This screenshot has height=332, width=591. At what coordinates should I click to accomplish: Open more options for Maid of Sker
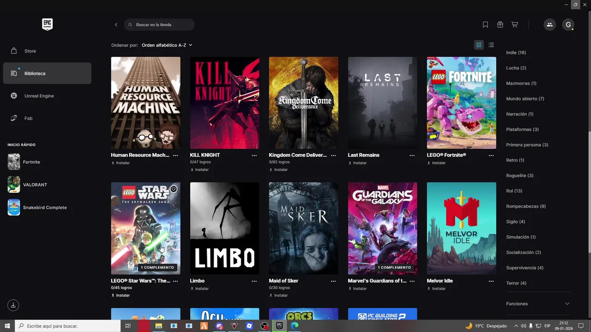[333, 281]
